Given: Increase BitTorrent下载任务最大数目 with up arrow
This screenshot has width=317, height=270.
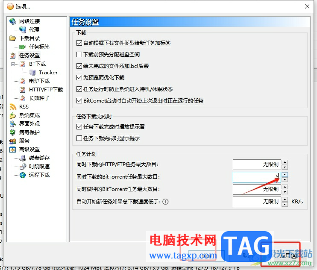Looking at the screenshot, I should pyautogui.click(x=285, y=174).
